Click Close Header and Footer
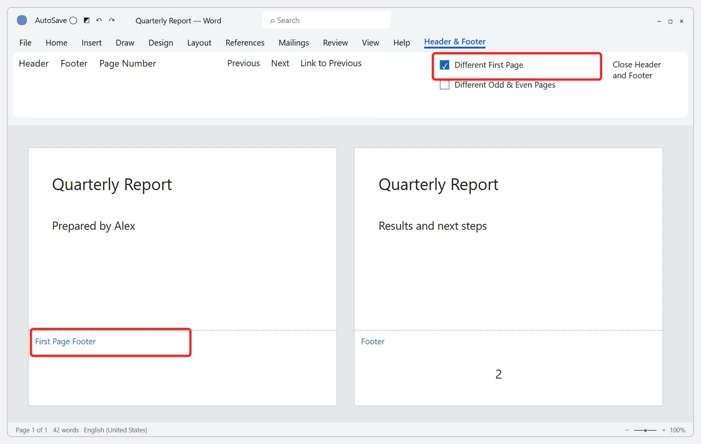 coord(637,70)
